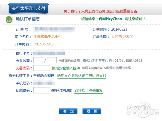The width and height of the screenshot is (162, 121).
Task: Focus the card expiry month field
Action: click(x=38, y=60)
